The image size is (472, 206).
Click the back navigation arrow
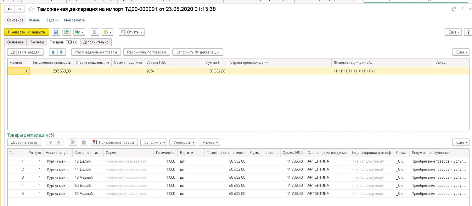[x=9, y=9]
